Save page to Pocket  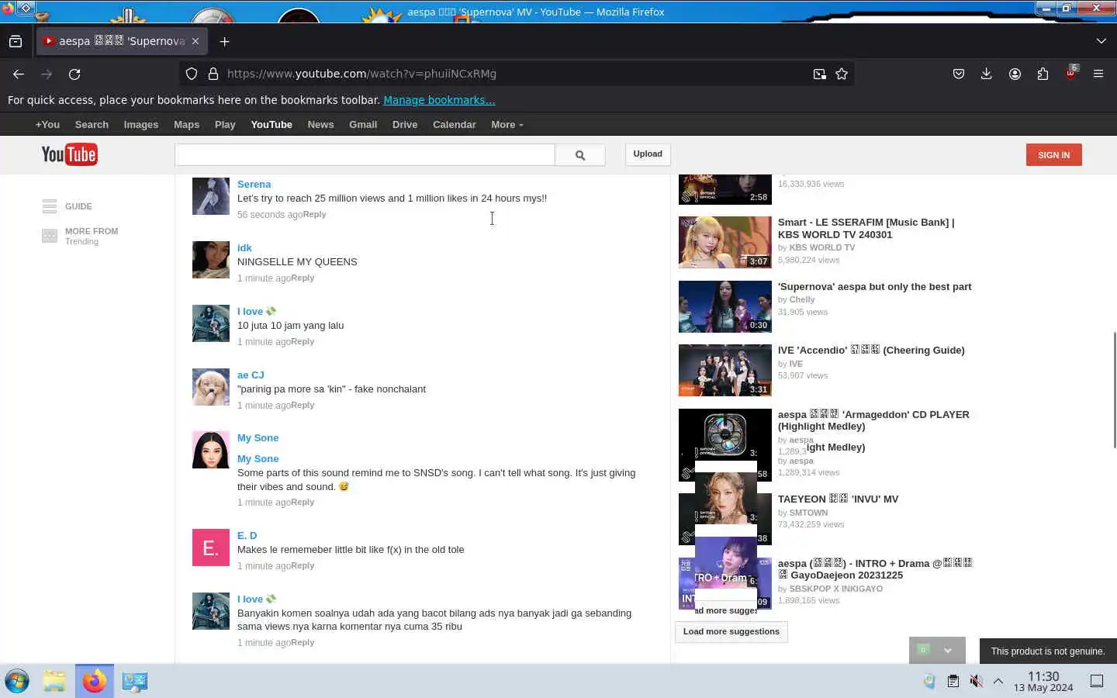(959, 74)
